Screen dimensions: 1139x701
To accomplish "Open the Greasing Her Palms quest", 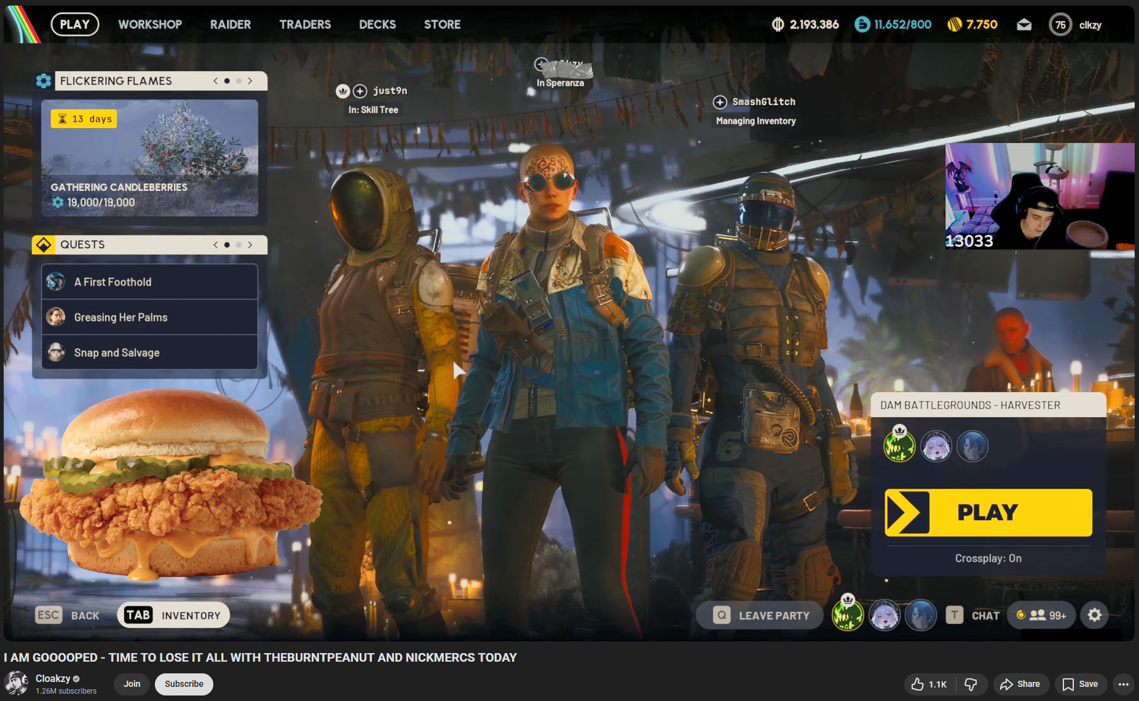I will tap(149, 317).
